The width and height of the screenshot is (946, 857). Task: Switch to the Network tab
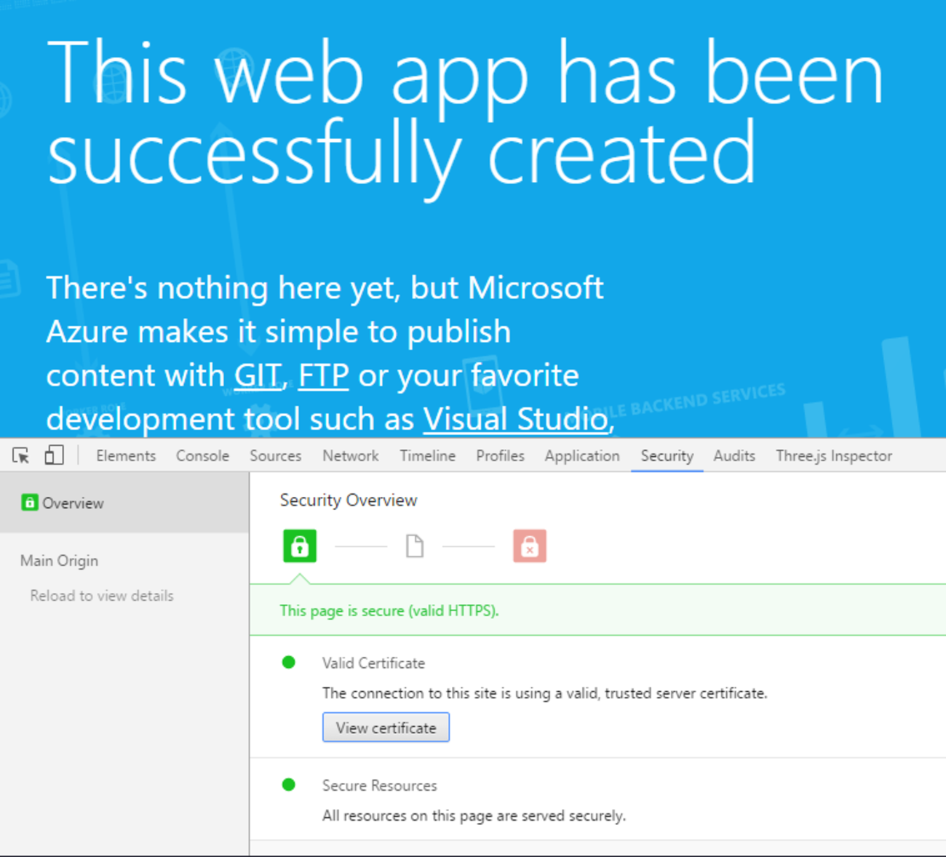tap(351, 456)
